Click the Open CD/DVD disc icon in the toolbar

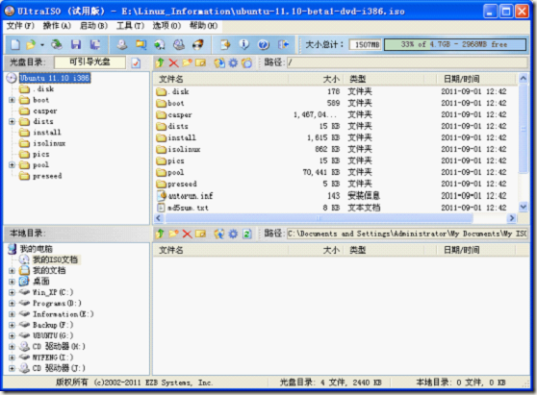coord(57,44)
